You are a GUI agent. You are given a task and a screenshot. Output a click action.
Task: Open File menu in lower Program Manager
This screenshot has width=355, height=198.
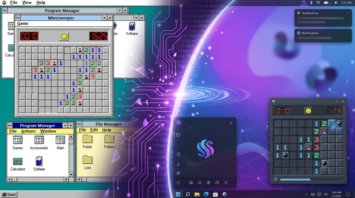pos(13,131)
